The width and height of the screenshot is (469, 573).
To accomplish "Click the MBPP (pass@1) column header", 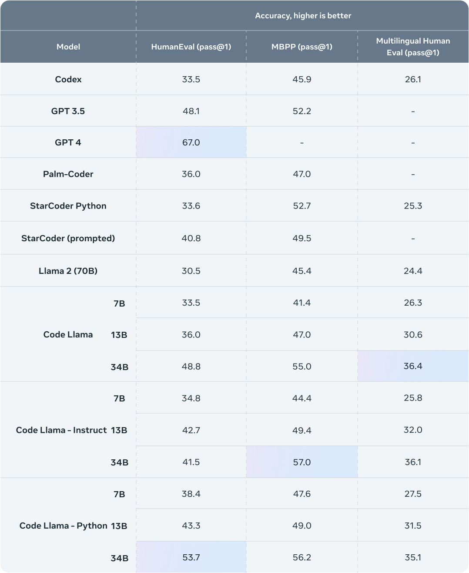I will click(301, 47).
